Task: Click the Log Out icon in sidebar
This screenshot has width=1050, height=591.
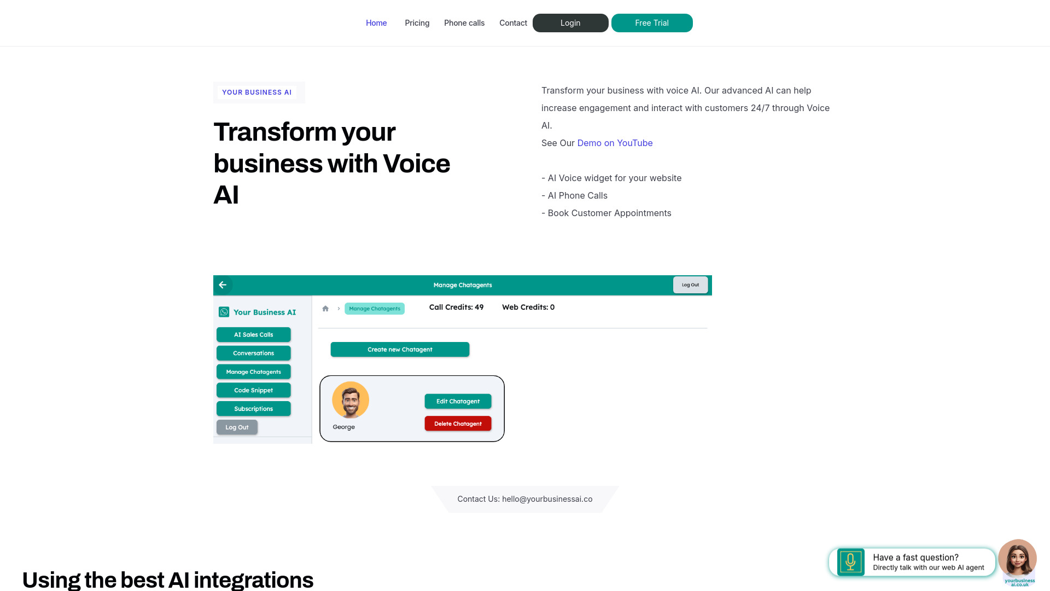Action: [x=237, y=426]
